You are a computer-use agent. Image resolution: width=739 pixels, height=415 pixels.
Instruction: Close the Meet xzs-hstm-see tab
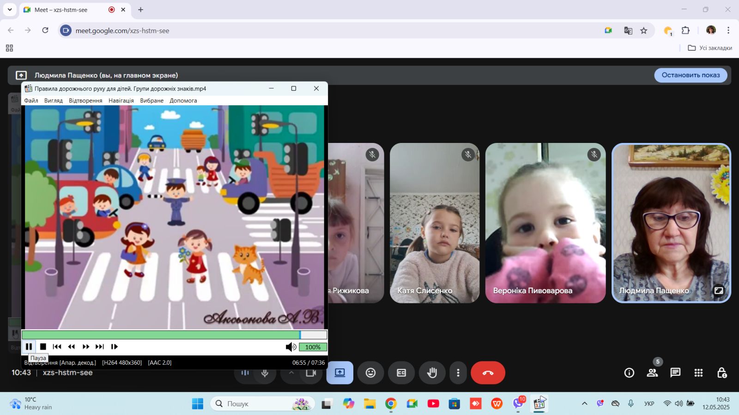(x=123, y=10)
